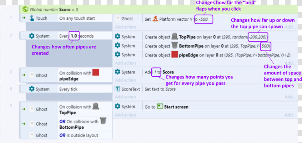
Task: Click event number 2 in the margin
Action: tap(11, 35)
